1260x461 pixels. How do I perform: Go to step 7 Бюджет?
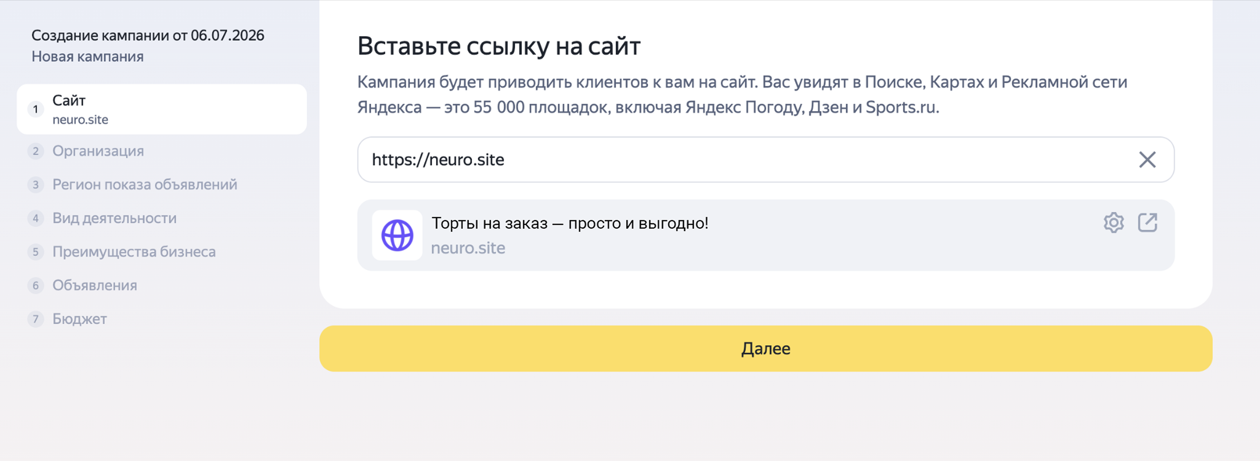(67, 319)
